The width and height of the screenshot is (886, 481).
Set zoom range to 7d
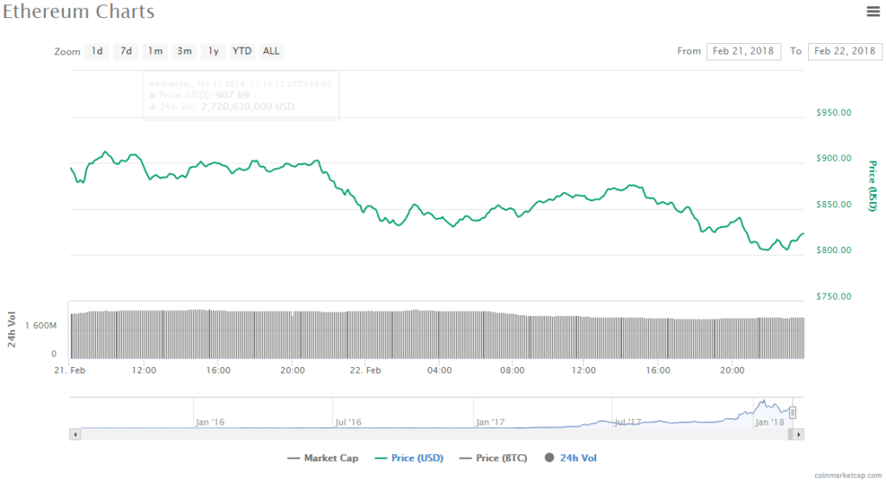click(125, 51)
